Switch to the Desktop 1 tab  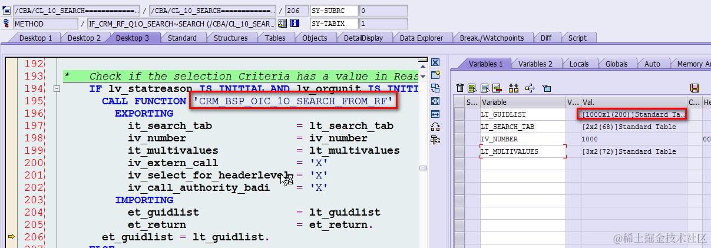pyautogui.click(x=36, y=38)
